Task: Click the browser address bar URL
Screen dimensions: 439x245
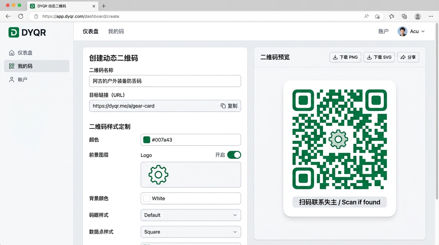Action: point(81,16)
